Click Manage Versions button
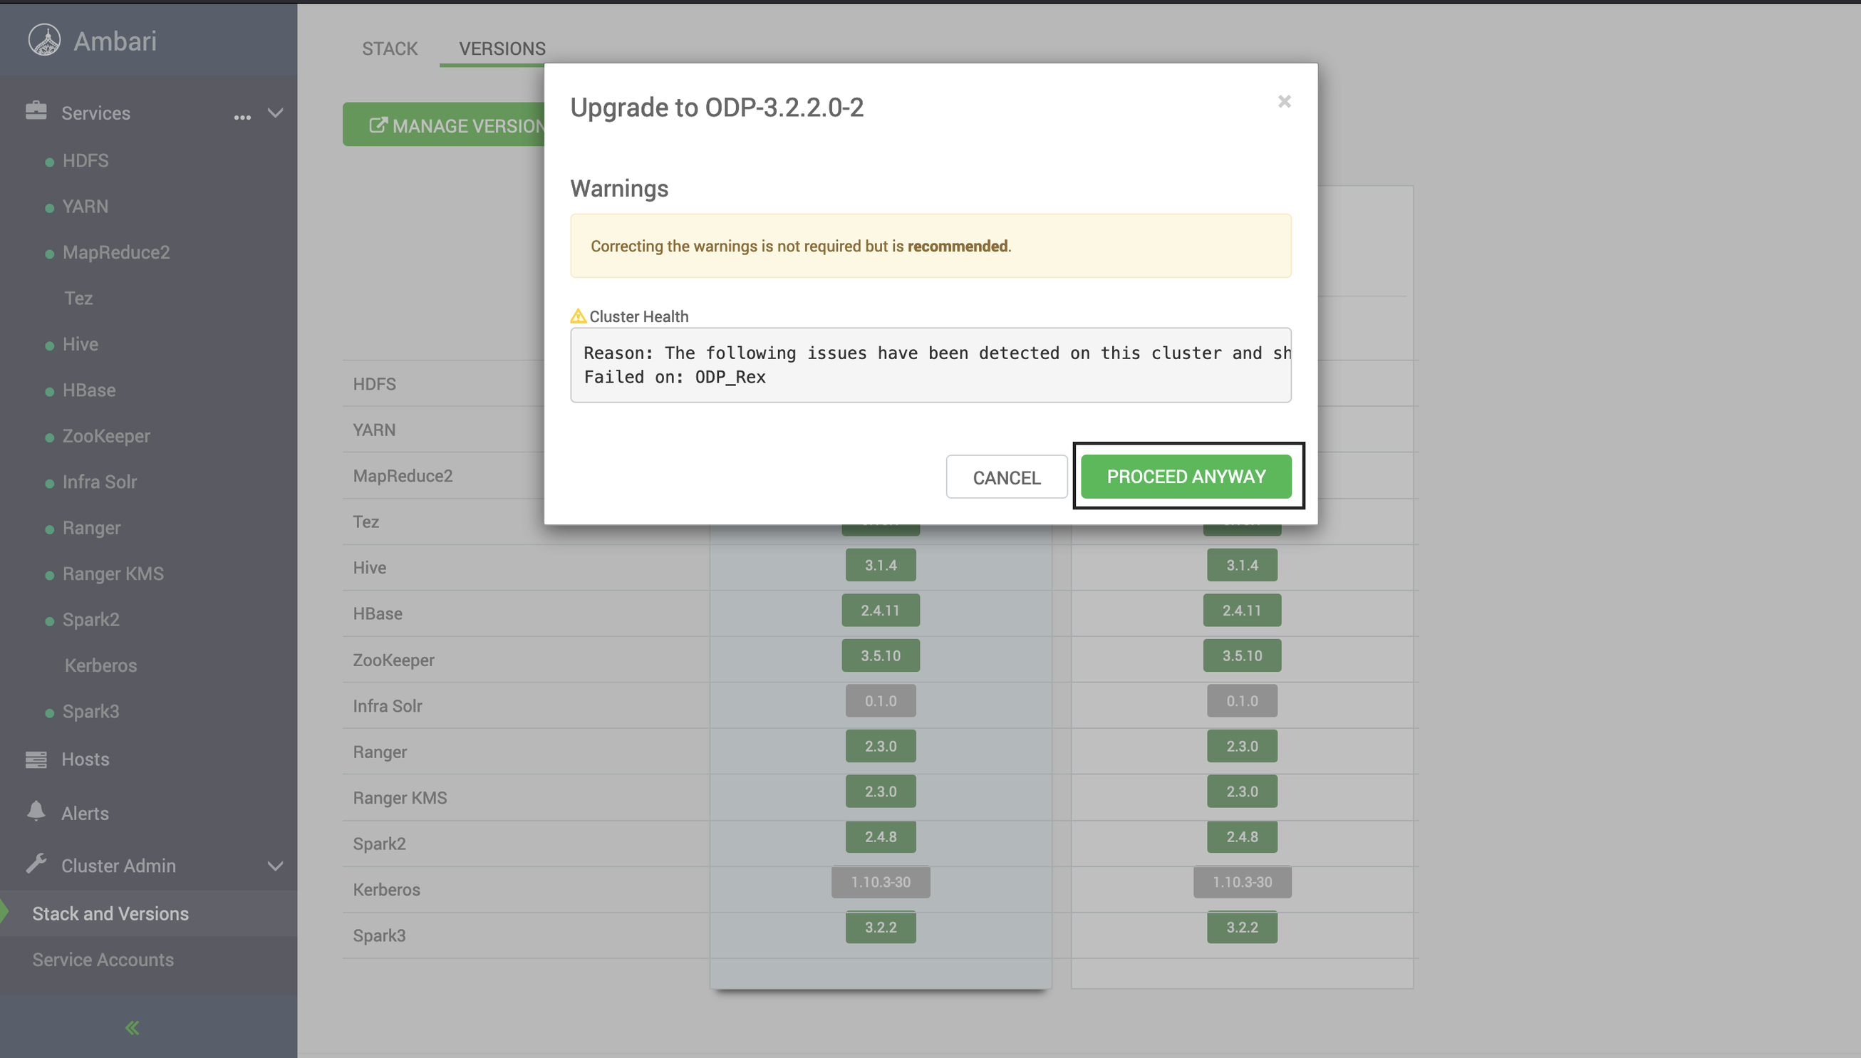Image resolution: width=1861 pixels, height=1058 pixels. (x=444, y=125)
